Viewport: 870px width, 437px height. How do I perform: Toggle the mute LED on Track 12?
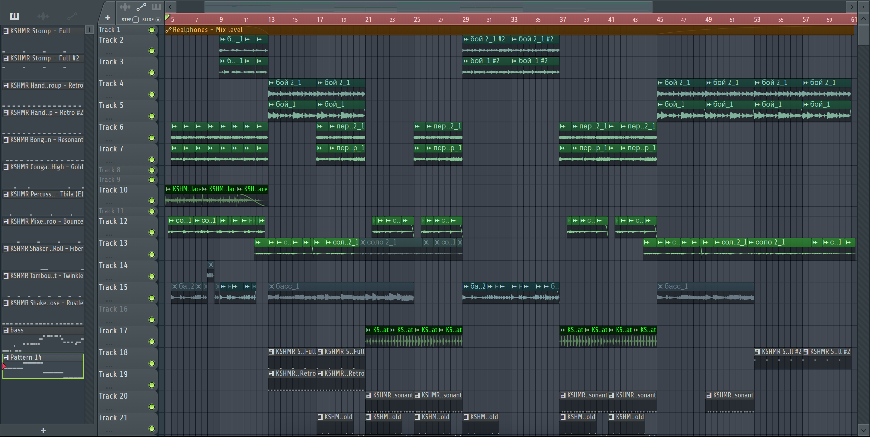[x=152, y=232]
